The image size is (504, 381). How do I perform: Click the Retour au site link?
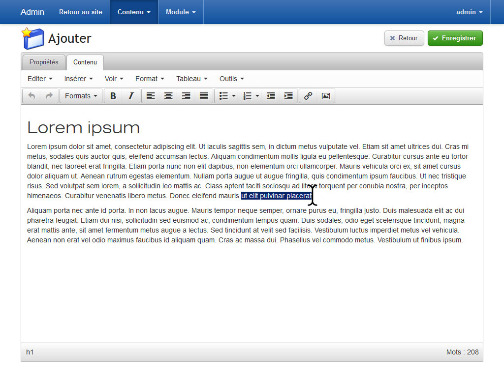click(x=81, y=12)
